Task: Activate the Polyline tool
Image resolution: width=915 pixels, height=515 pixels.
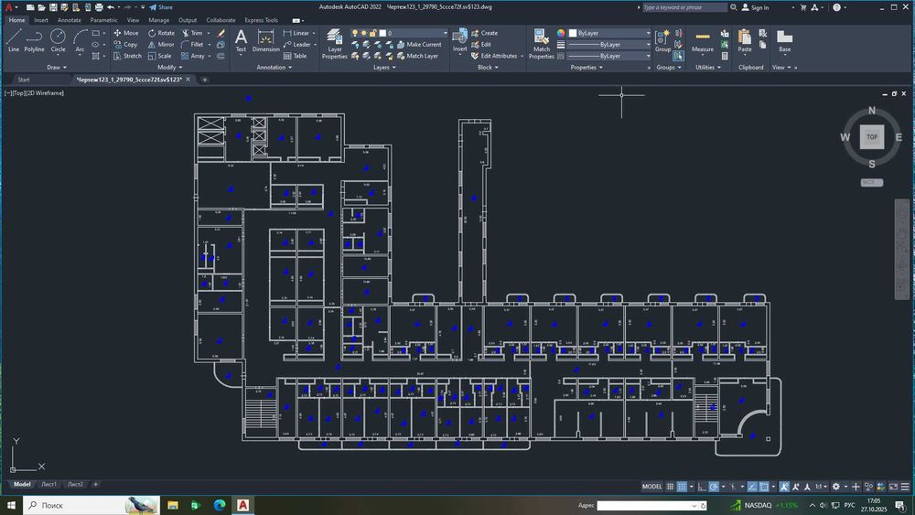Action: click(x=35, y=39)
